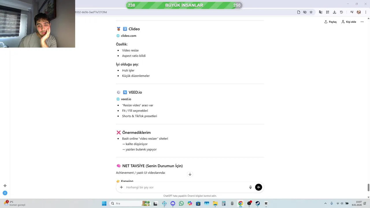Open the black app with red dot on taskbar
The height and width of the screenshot is (208, 370).
[x=249, y=203]
